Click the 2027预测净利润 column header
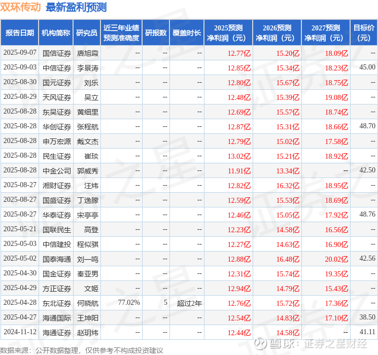The height and width of the screenshot is (355, 378). [x=326, y=33]
